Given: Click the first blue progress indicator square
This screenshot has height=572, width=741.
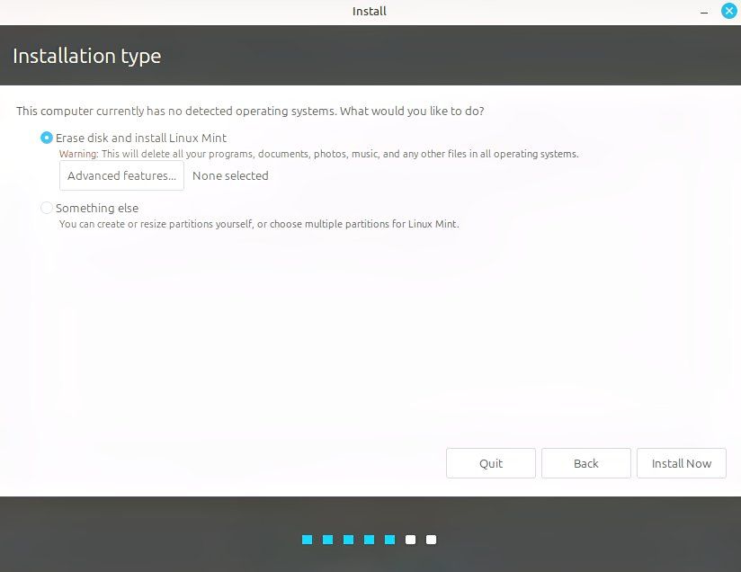Looking at the screenshot, I should point(307,539).
